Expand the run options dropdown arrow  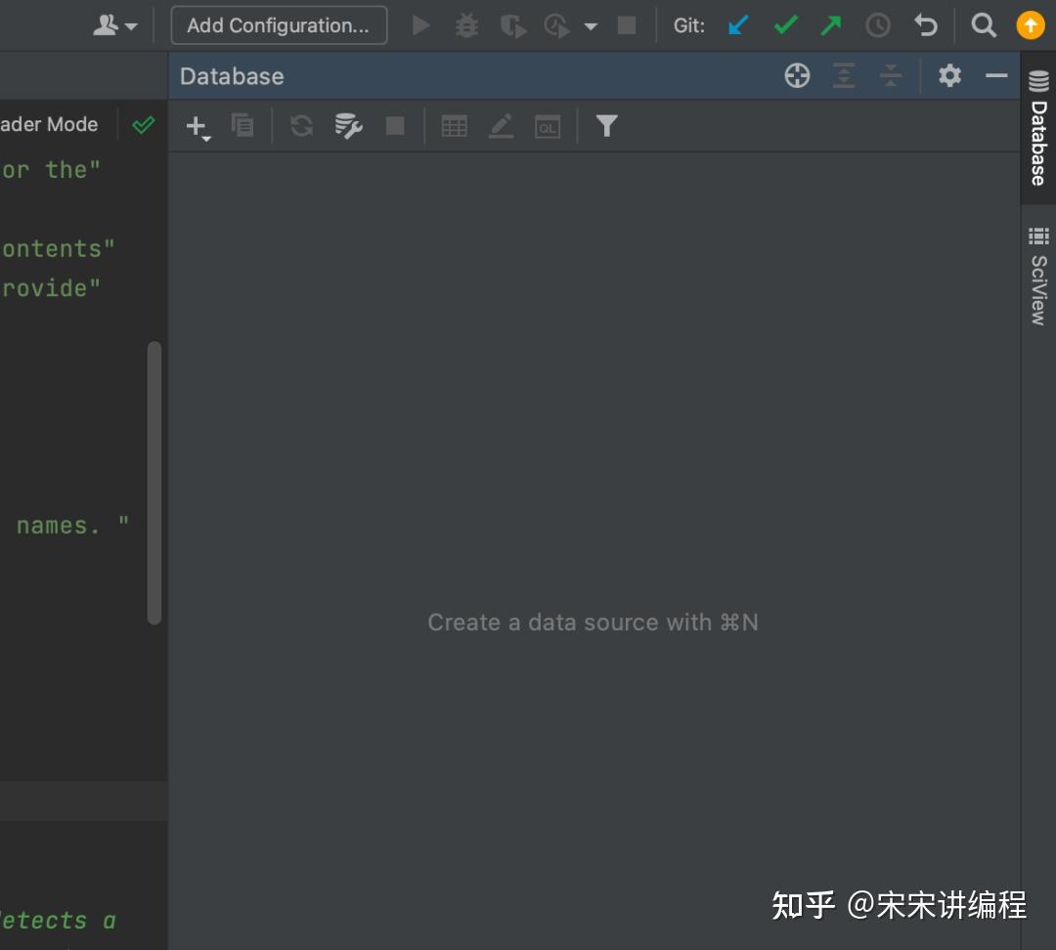591,26
